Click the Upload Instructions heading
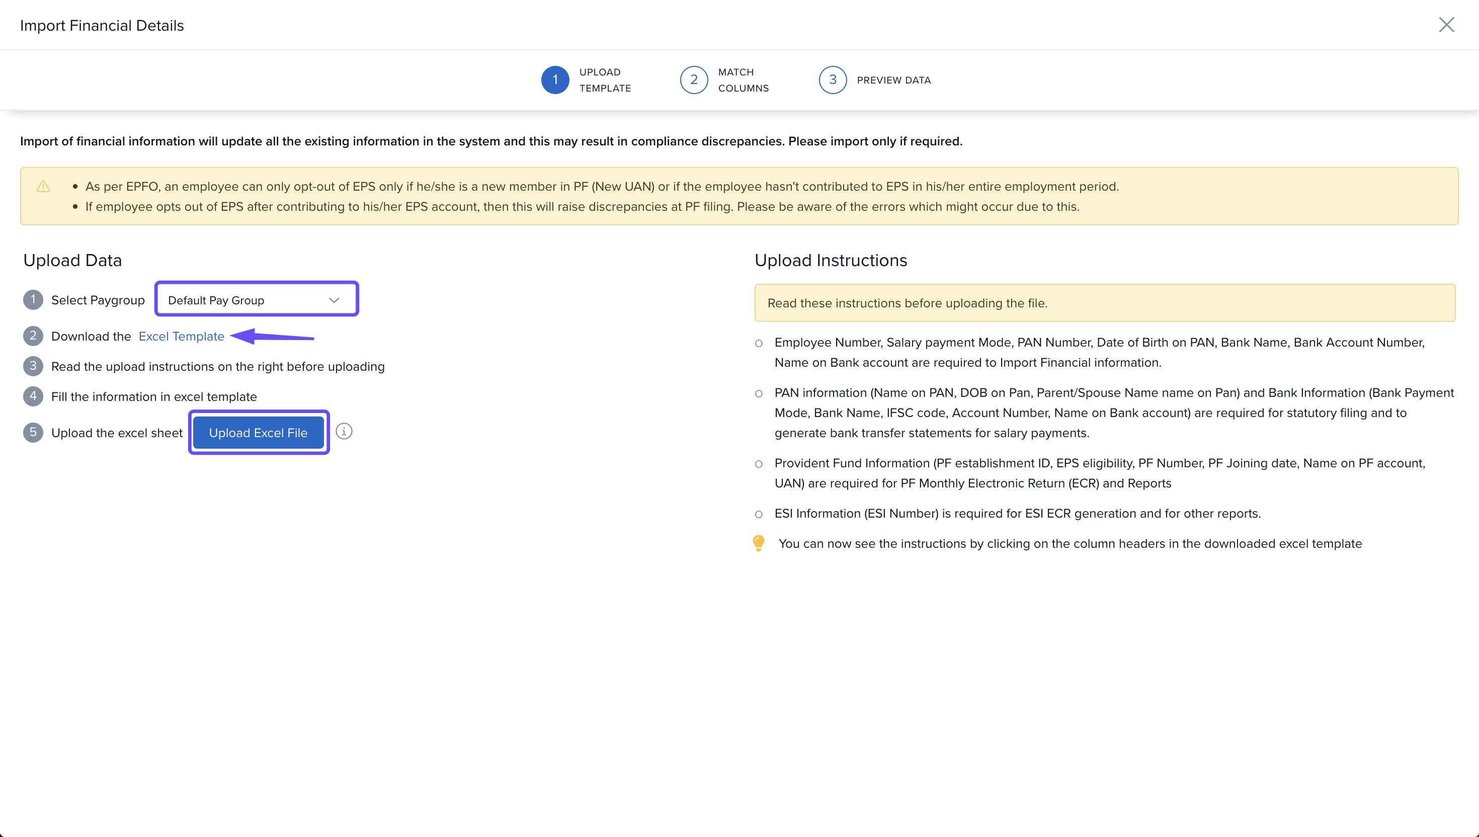This screenshot has height=837, width=1479. [830, 261]
